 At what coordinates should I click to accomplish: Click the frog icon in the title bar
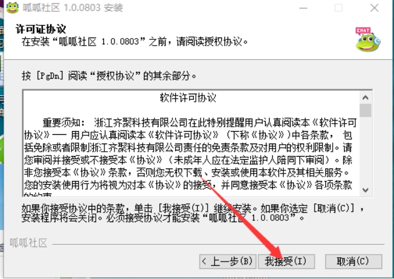point(13,7)
